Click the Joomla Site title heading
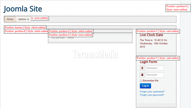191x108 pixels. coord(23,9)
